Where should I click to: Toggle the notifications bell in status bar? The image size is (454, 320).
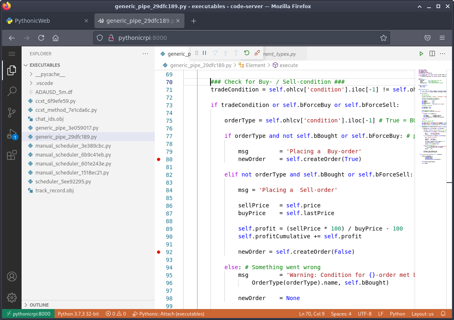pyautogui.click(x=443, y=313)
